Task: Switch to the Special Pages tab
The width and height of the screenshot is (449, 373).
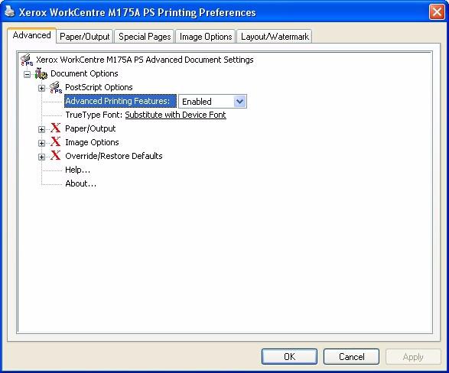Action: tap(145, 37)
